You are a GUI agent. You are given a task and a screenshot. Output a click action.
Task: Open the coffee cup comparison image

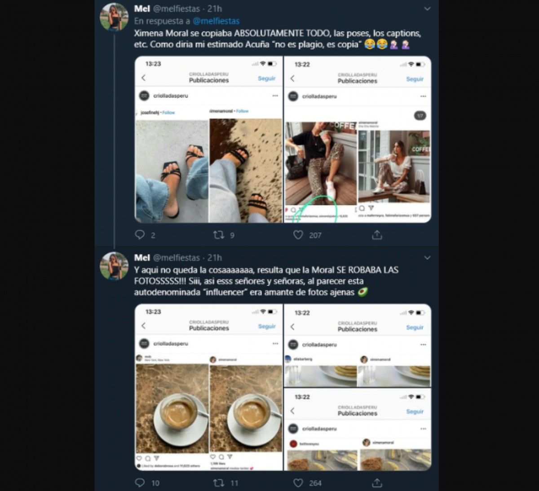[x=209, y=387]
